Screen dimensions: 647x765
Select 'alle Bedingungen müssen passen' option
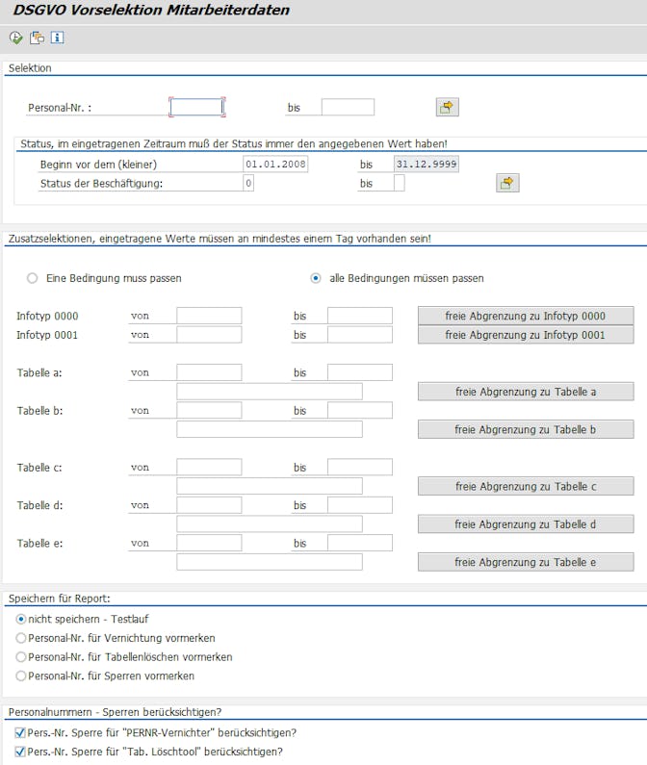(x=316, y=278)
